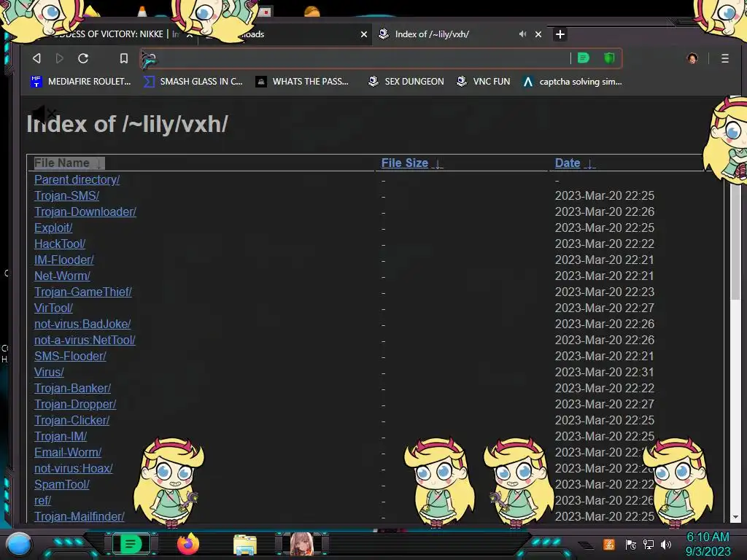
Task: Open the captcha solving sim... bookmark
Action: coord(572,82)
